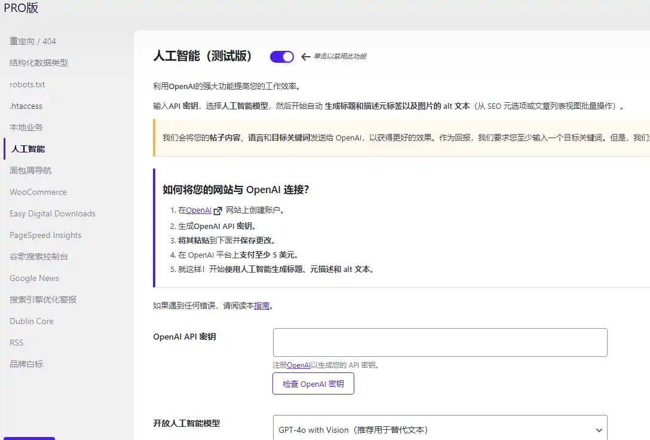Open PageSpeed Insights in the sidebar

45,235
